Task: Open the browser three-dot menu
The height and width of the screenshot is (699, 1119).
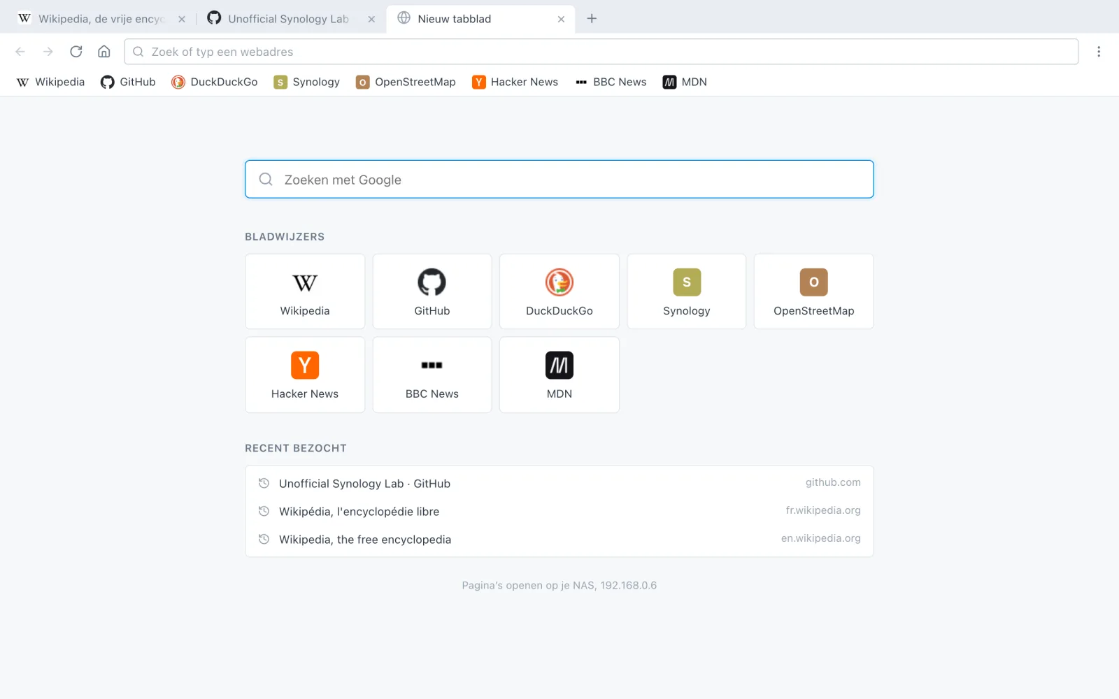Action: [x=1099, y=52]
